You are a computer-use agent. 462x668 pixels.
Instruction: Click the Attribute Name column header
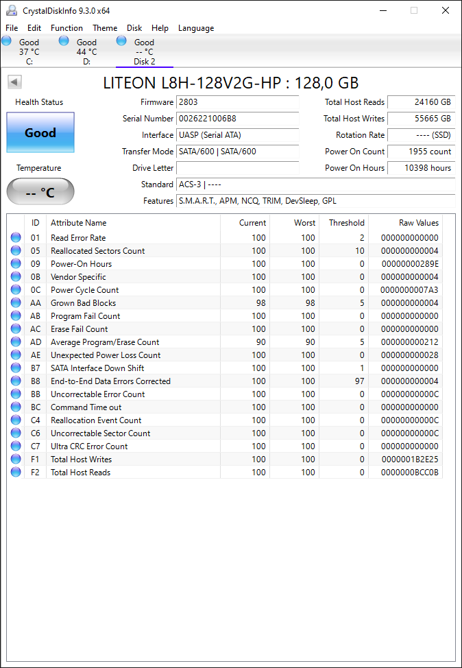pyautogui.click(x=133, y=223)
